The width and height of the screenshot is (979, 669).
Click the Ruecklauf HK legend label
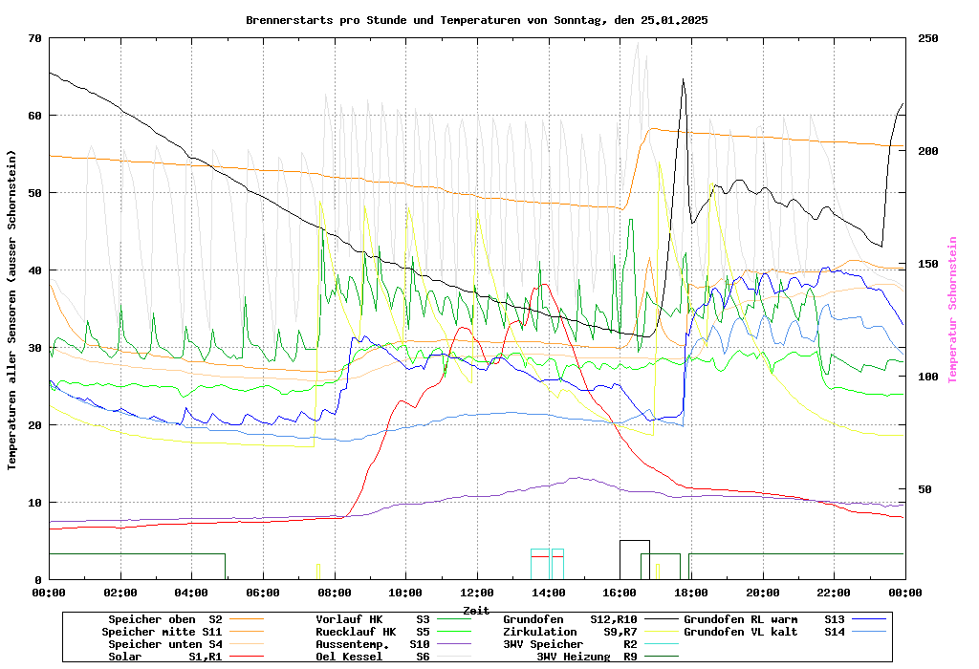pyautogui.click(x=356, y=632)
